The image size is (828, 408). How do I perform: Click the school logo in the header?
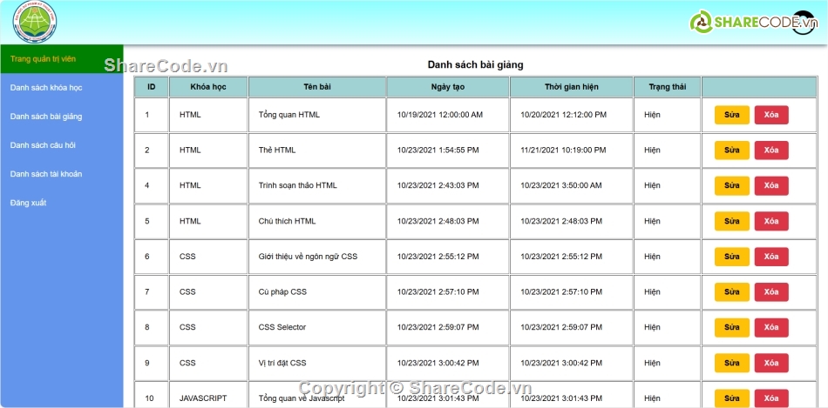click(x=34, y=22)
